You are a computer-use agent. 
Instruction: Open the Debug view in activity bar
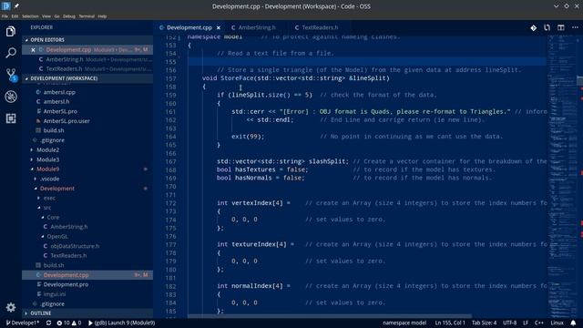coord(11,97)
